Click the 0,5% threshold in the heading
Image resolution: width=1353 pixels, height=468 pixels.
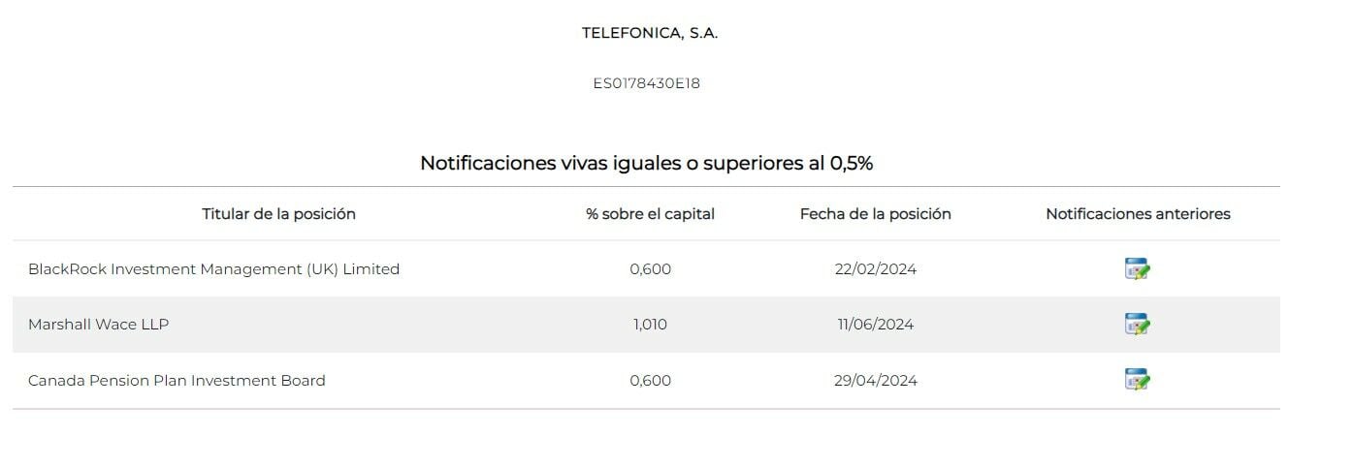click(x=851, y=163)
